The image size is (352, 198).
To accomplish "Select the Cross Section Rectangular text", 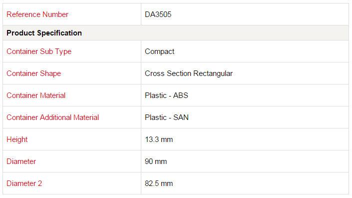I will (x=189, y=73).
